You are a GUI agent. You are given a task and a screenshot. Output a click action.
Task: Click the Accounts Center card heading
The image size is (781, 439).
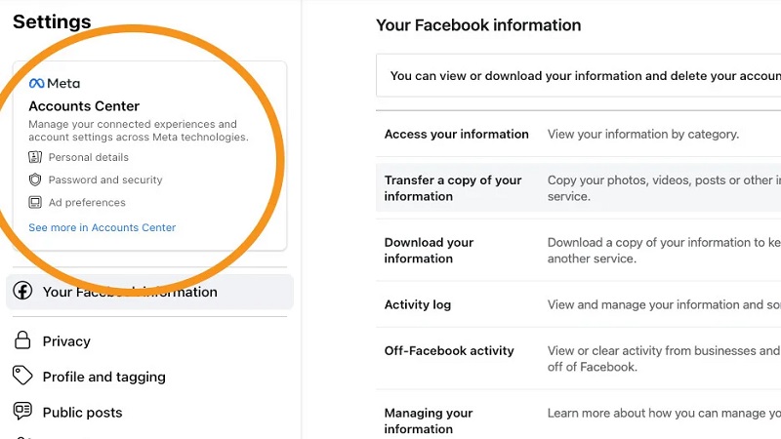coord(84,106)
